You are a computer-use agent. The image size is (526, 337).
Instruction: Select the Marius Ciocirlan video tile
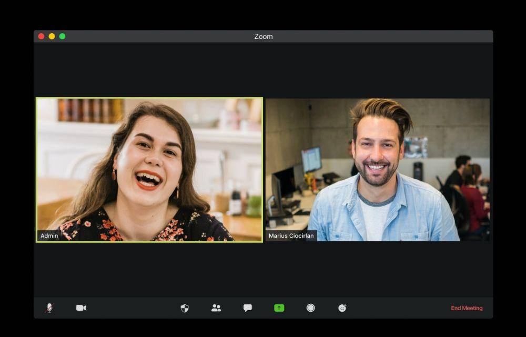tap(377, 170)
